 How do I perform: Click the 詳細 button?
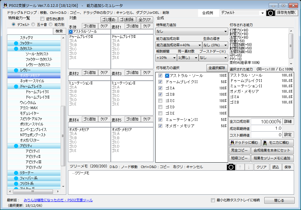pos(288,121)
